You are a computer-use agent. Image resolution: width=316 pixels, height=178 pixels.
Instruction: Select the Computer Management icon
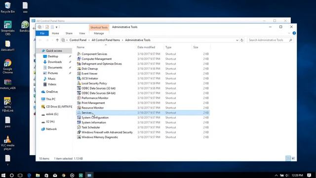tap(79, 59)
